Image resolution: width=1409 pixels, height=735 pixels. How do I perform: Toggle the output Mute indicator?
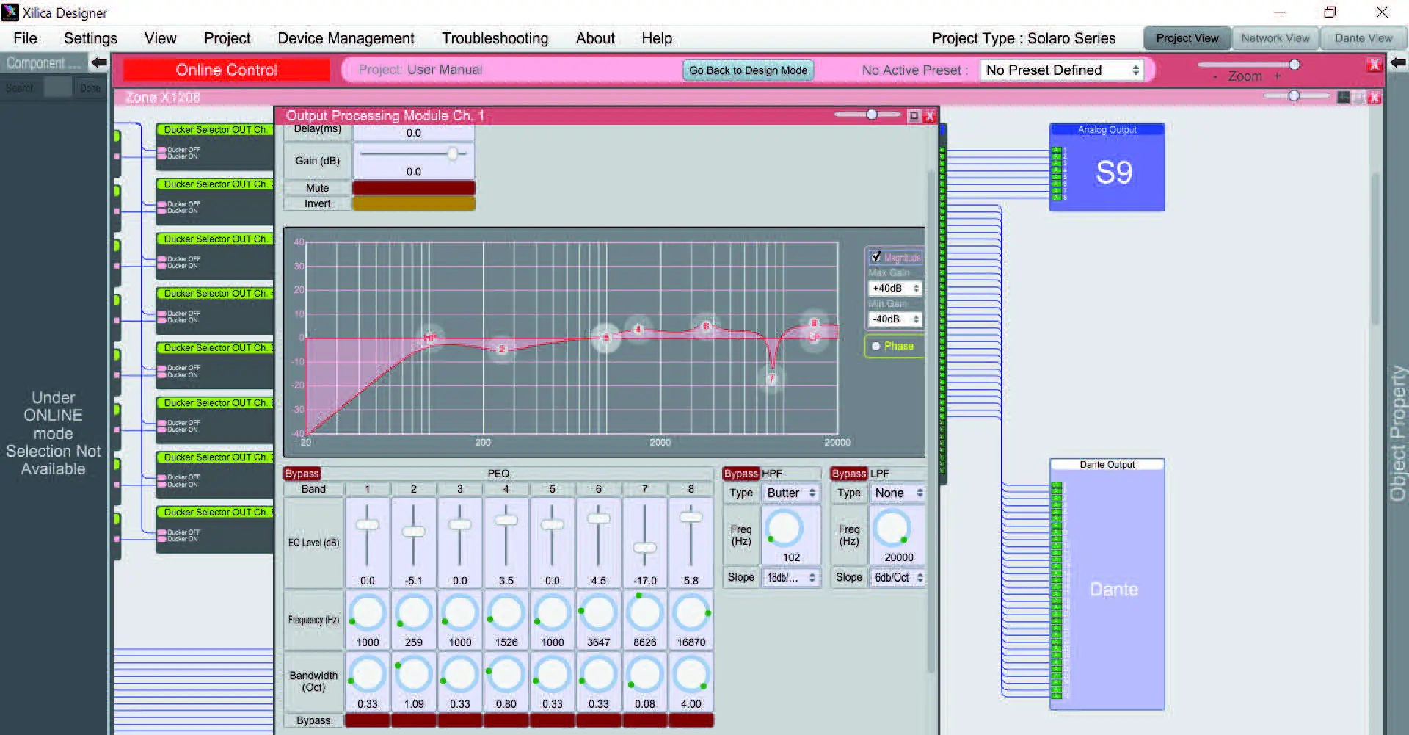[413, 188]
